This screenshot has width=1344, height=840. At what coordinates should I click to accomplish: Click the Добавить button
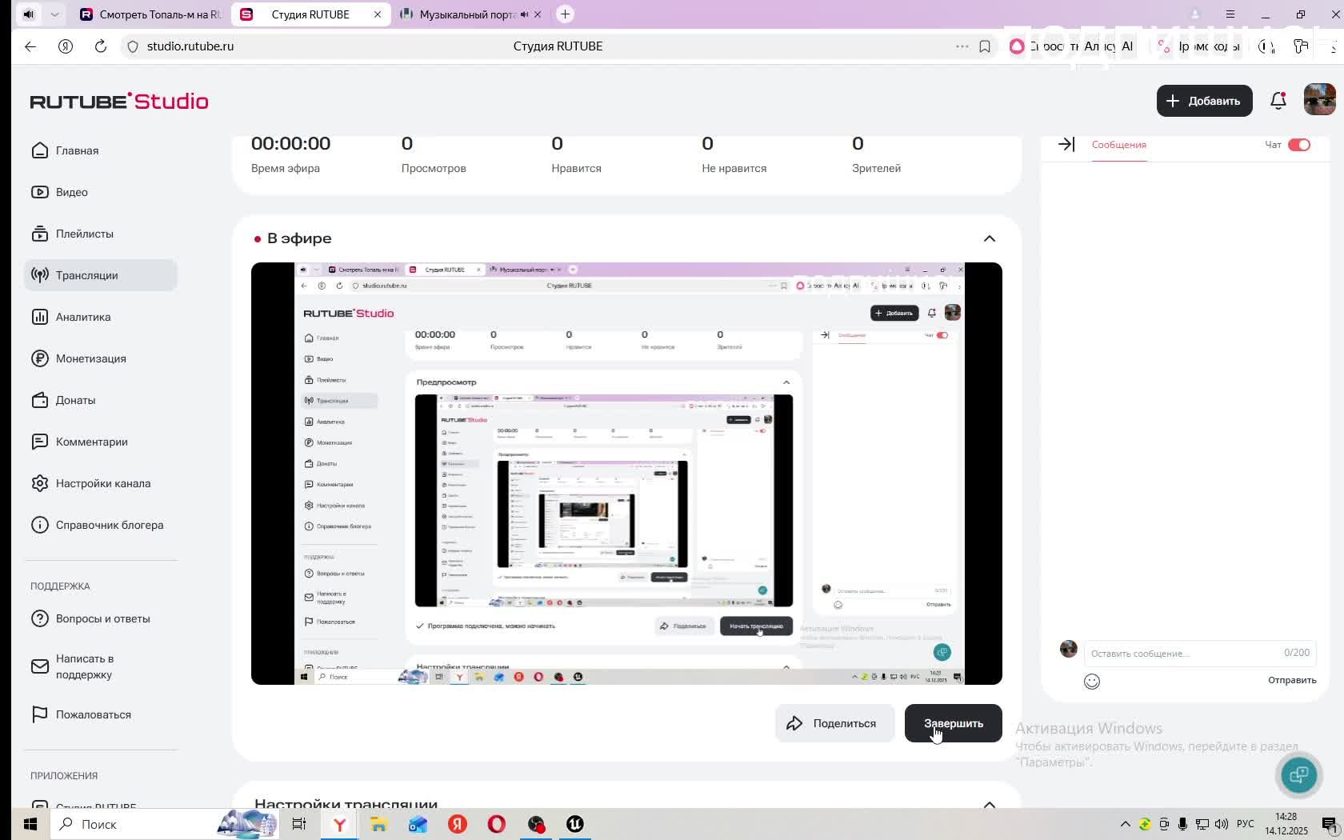click(1204, 101)
